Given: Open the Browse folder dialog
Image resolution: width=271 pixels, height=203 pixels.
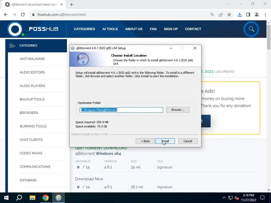Looking at the screenshot, I should (178, 110).
